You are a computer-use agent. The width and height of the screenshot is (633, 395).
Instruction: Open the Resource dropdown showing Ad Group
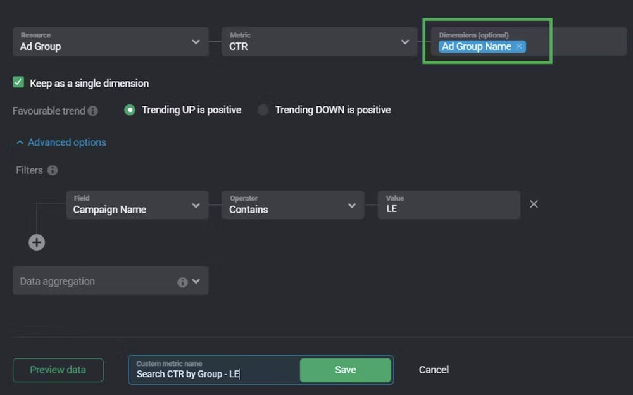196,41
